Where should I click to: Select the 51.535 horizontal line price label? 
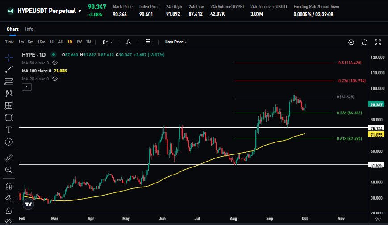point(376,165)
